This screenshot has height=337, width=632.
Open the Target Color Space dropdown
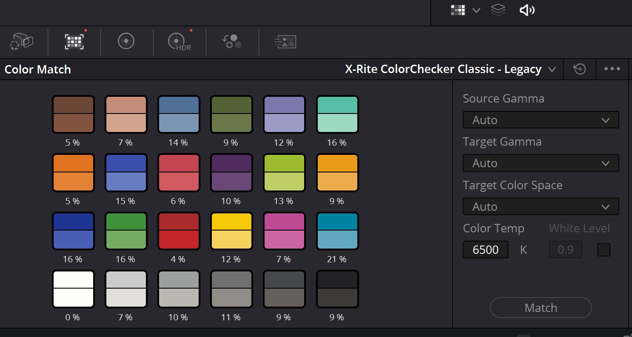(x=541, y=206)
